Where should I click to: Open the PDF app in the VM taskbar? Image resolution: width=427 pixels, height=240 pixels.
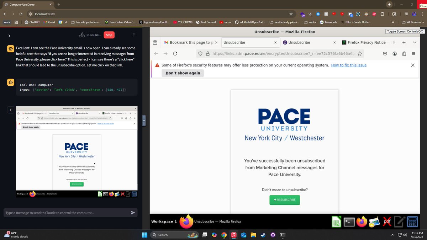click(x=387, y=222)
